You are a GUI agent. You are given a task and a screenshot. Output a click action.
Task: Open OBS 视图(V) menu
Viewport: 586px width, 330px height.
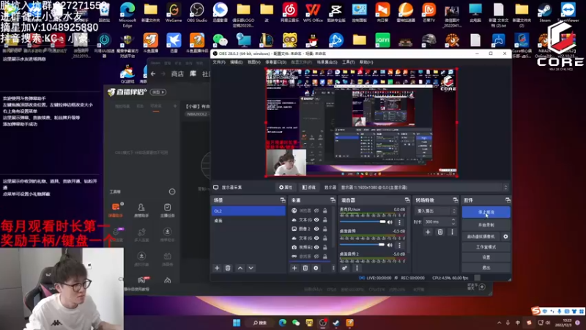[254, 62]
